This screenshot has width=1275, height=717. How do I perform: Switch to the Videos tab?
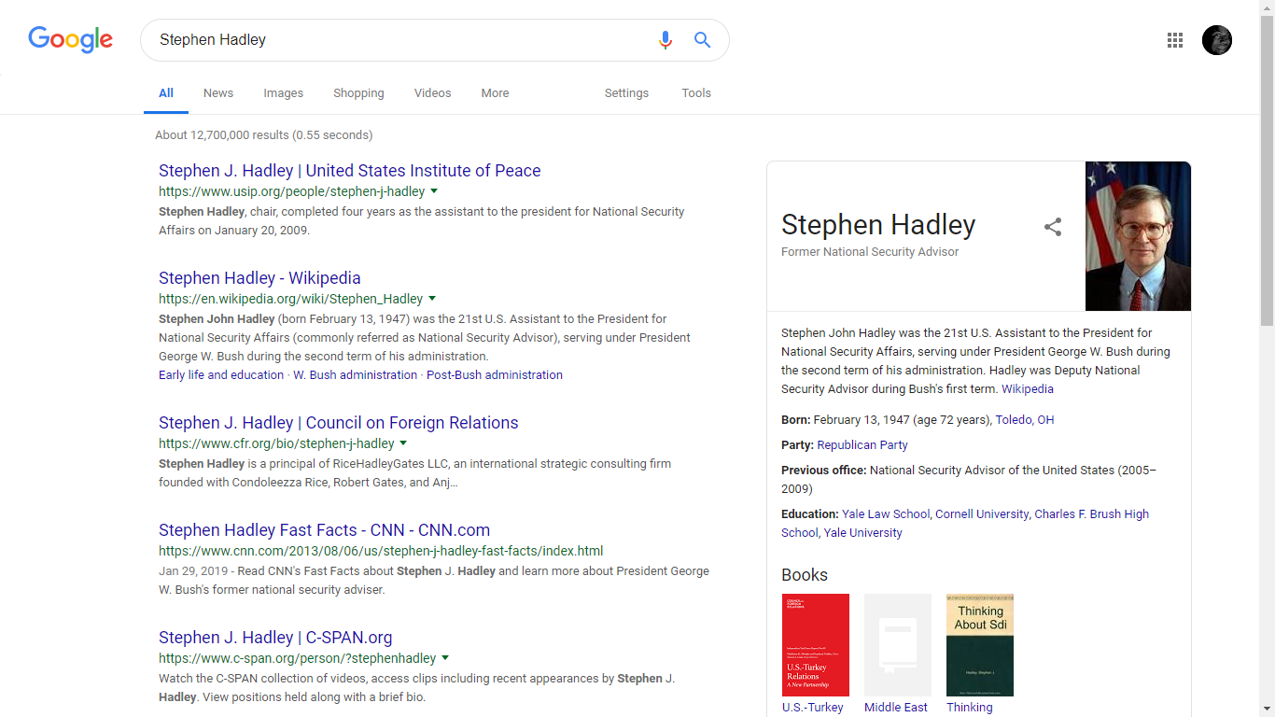pos(432,93)
